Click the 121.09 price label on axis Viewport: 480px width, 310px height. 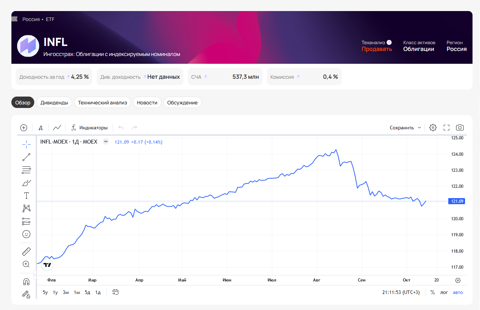(x=457, y=201)
